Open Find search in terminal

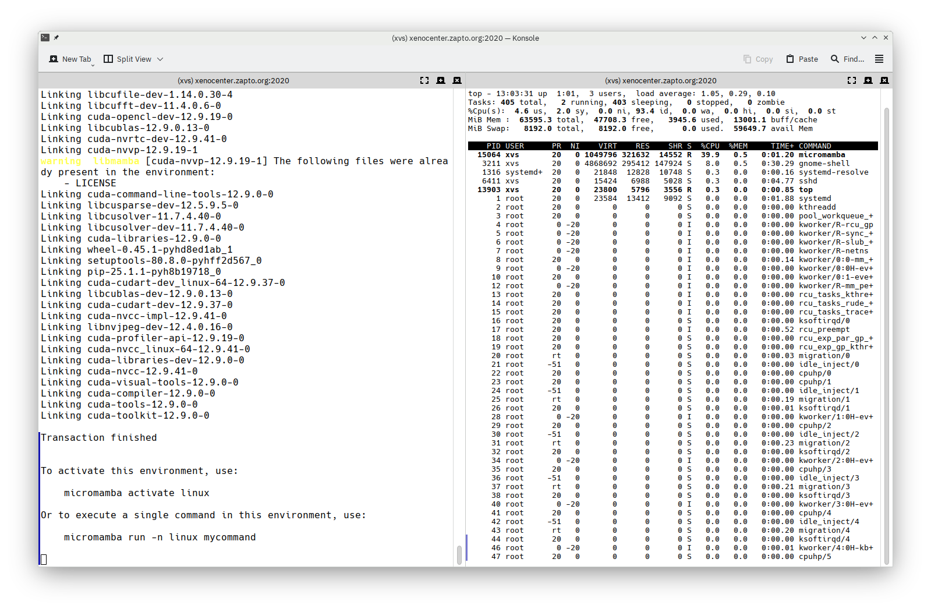coord(847,59)
